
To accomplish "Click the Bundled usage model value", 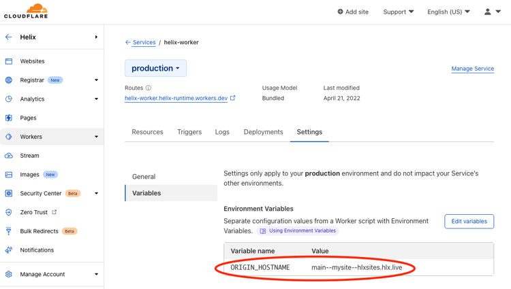I will (273, 98).
